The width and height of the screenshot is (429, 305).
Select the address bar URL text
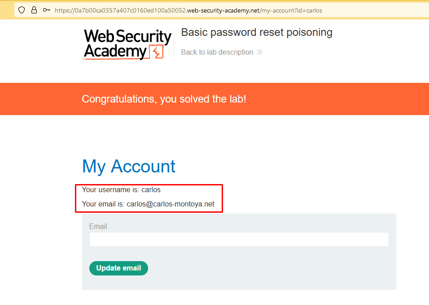188,10
